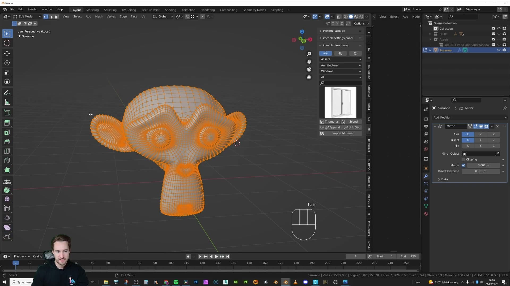
Task: Open the Playback popover
Action: coord(22,257)
